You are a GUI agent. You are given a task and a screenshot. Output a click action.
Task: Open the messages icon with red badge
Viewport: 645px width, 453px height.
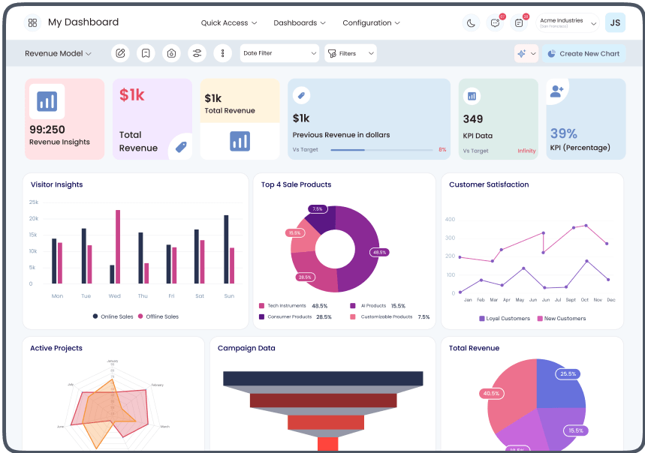[x=519, y=23]
